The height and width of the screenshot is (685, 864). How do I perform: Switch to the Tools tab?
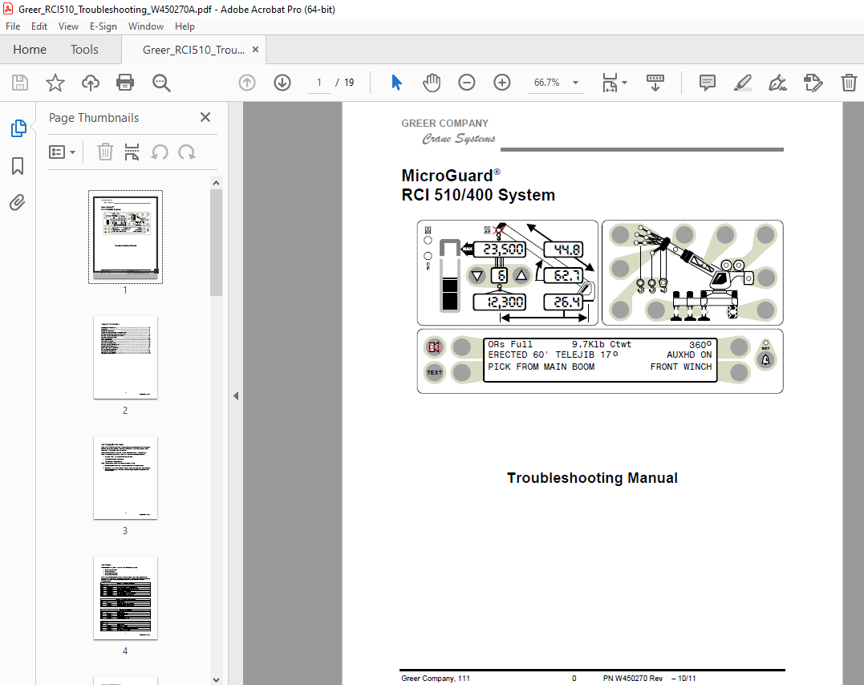pos(84,49)
